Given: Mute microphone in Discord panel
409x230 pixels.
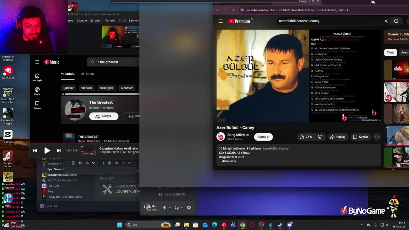Looking at the screenshot, I should [165, 208].
